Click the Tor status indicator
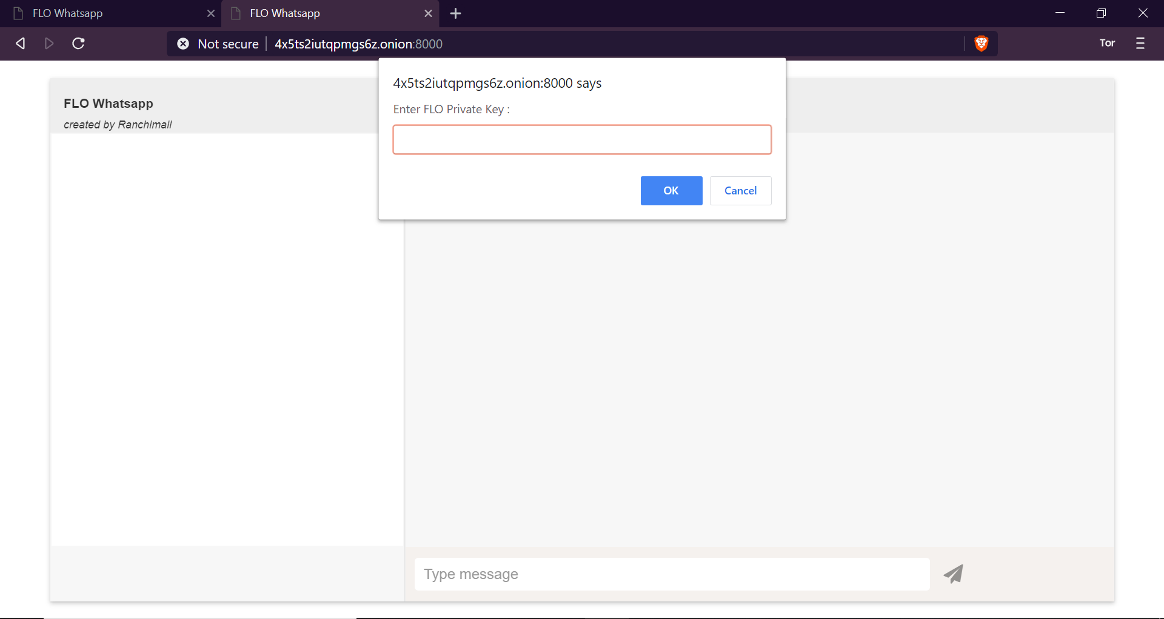This screenshot has height=619, width=1164. tap(1107, 43)
